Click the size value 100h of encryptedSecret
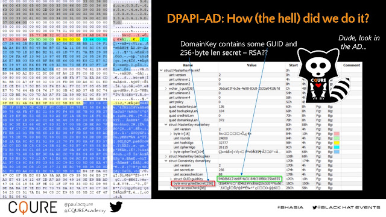This screenshot has width=386, height=217. pyautogui.click(x=305, y=183)
